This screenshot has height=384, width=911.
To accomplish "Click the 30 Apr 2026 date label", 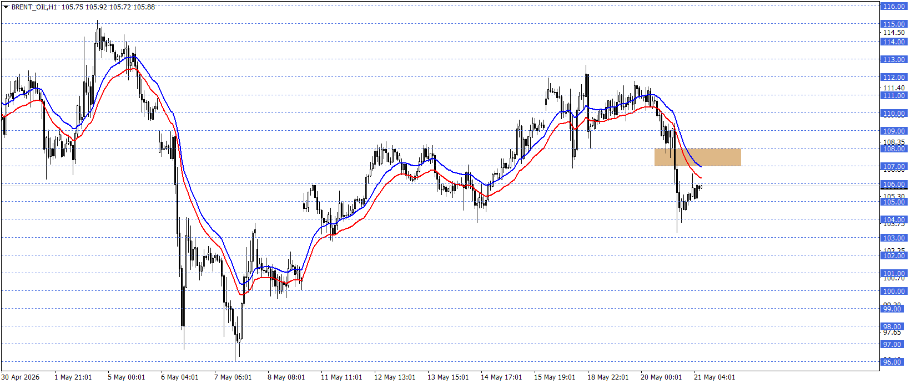I will tap(21, 377).
